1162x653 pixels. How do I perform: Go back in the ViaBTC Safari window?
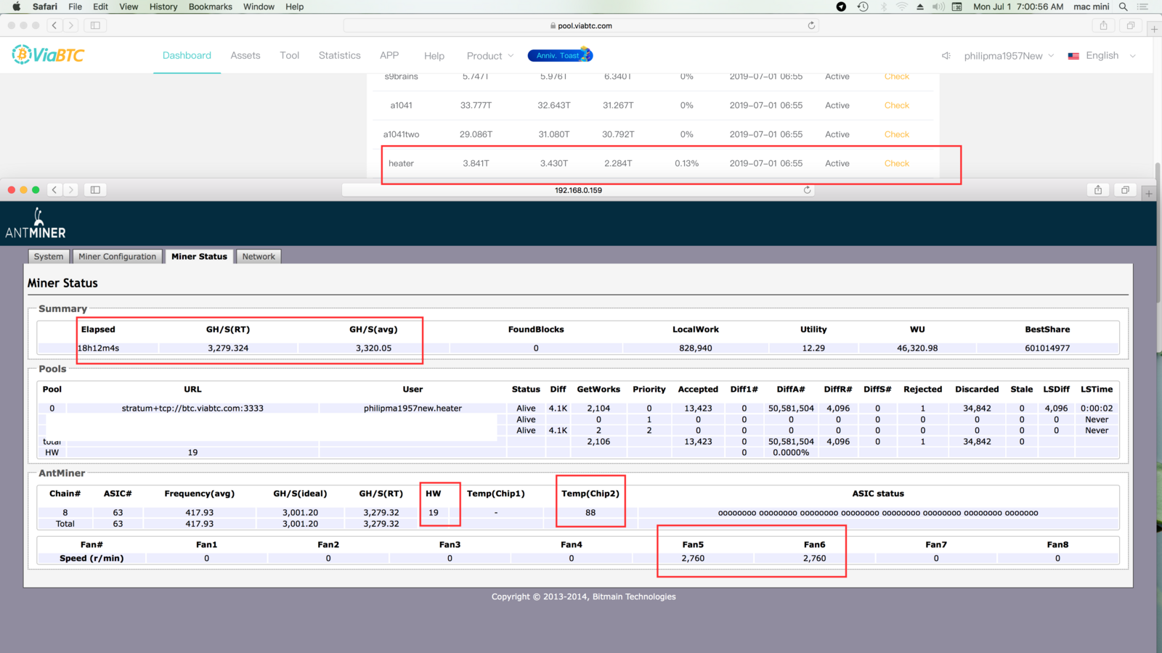54,25
